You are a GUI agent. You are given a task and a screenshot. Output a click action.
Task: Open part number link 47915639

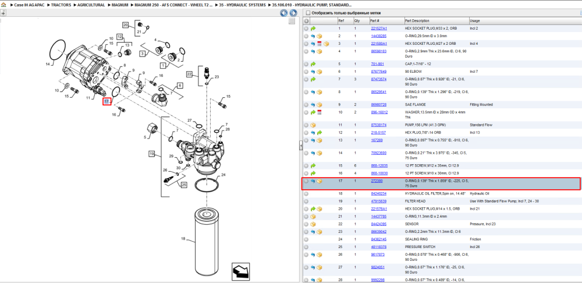[379, 201]
